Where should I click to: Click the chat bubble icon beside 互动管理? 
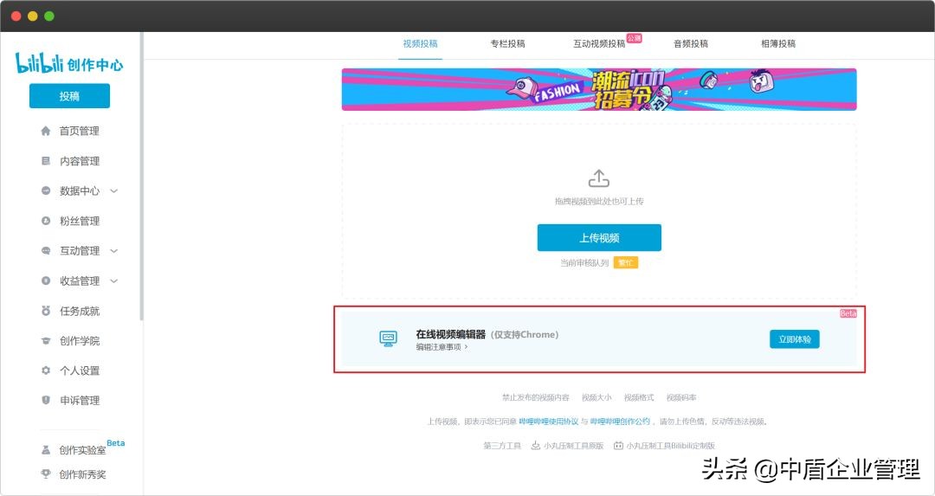tap(46, 251)
